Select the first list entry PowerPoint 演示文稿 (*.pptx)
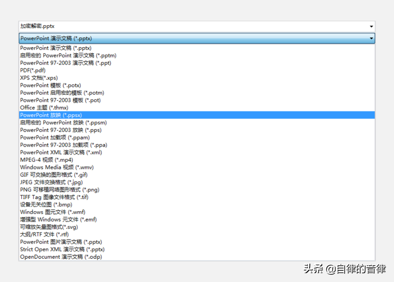This screenshot has width=394, height=282. click(x=197, y=48)
